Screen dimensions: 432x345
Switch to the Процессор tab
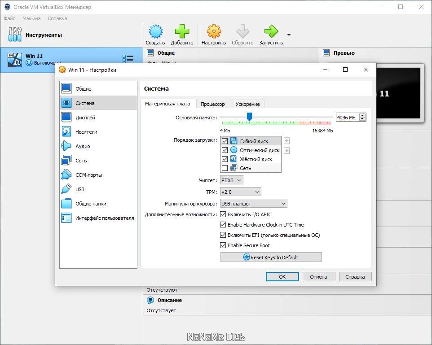[x=213, y=104]
